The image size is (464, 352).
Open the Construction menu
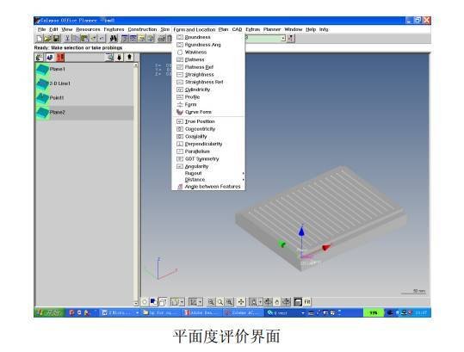point(142,29)
